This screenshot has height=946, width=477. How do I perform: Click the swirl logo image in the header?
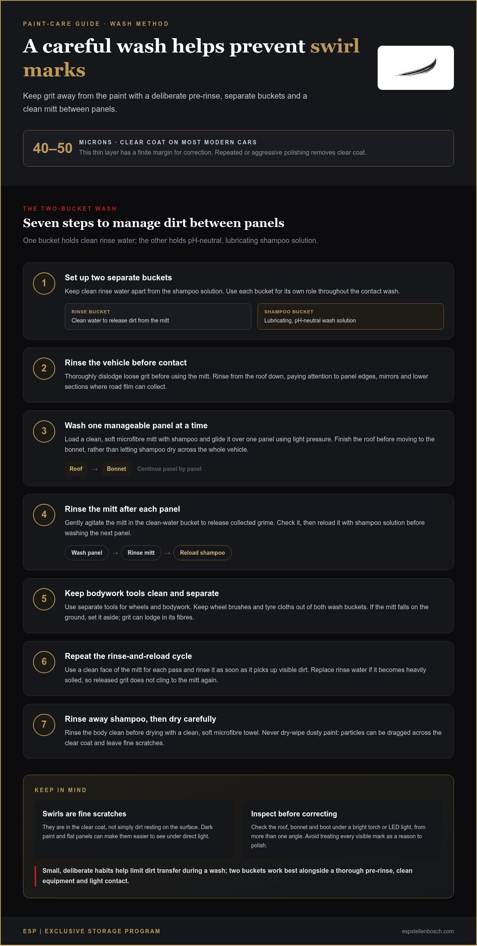(x=416, y=68)
